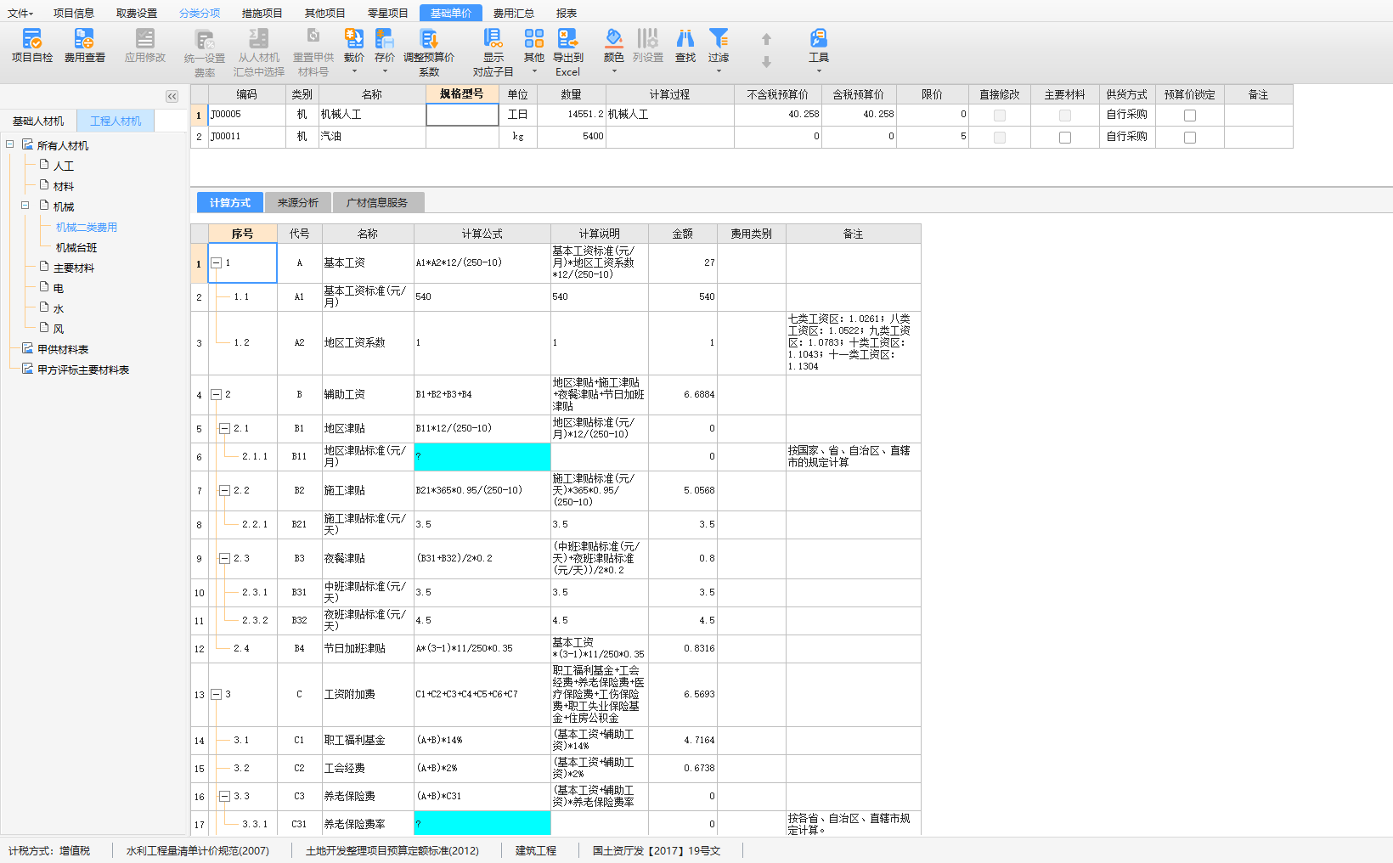Toggle 主要材料 checkbox for 汽油 row
1393x863 pixels.
pyautogui.click(x=1064, y=138)
